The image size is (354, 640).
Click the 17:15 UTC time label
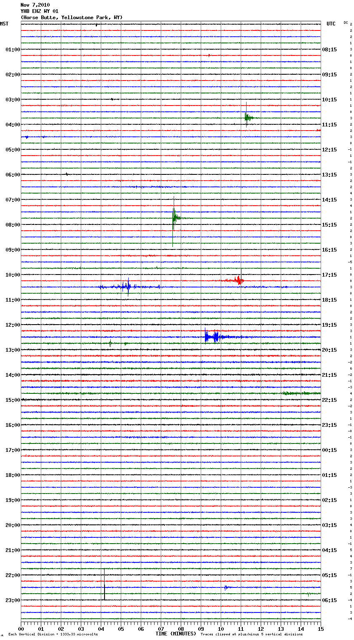pyautogui.click(x=329, y=275)
